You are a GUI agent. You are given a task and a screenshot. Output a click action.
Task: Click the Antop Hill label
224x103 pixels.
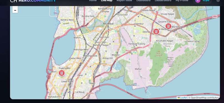pos(108,58)
